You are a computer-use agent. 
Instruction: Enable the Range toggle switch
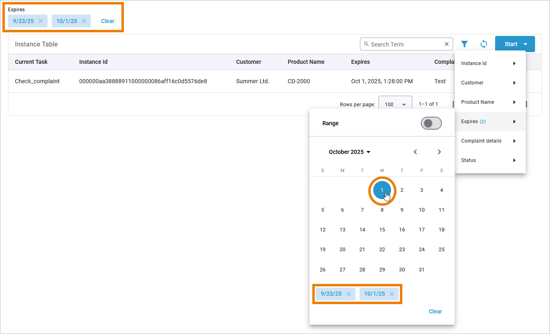(431, 124)
